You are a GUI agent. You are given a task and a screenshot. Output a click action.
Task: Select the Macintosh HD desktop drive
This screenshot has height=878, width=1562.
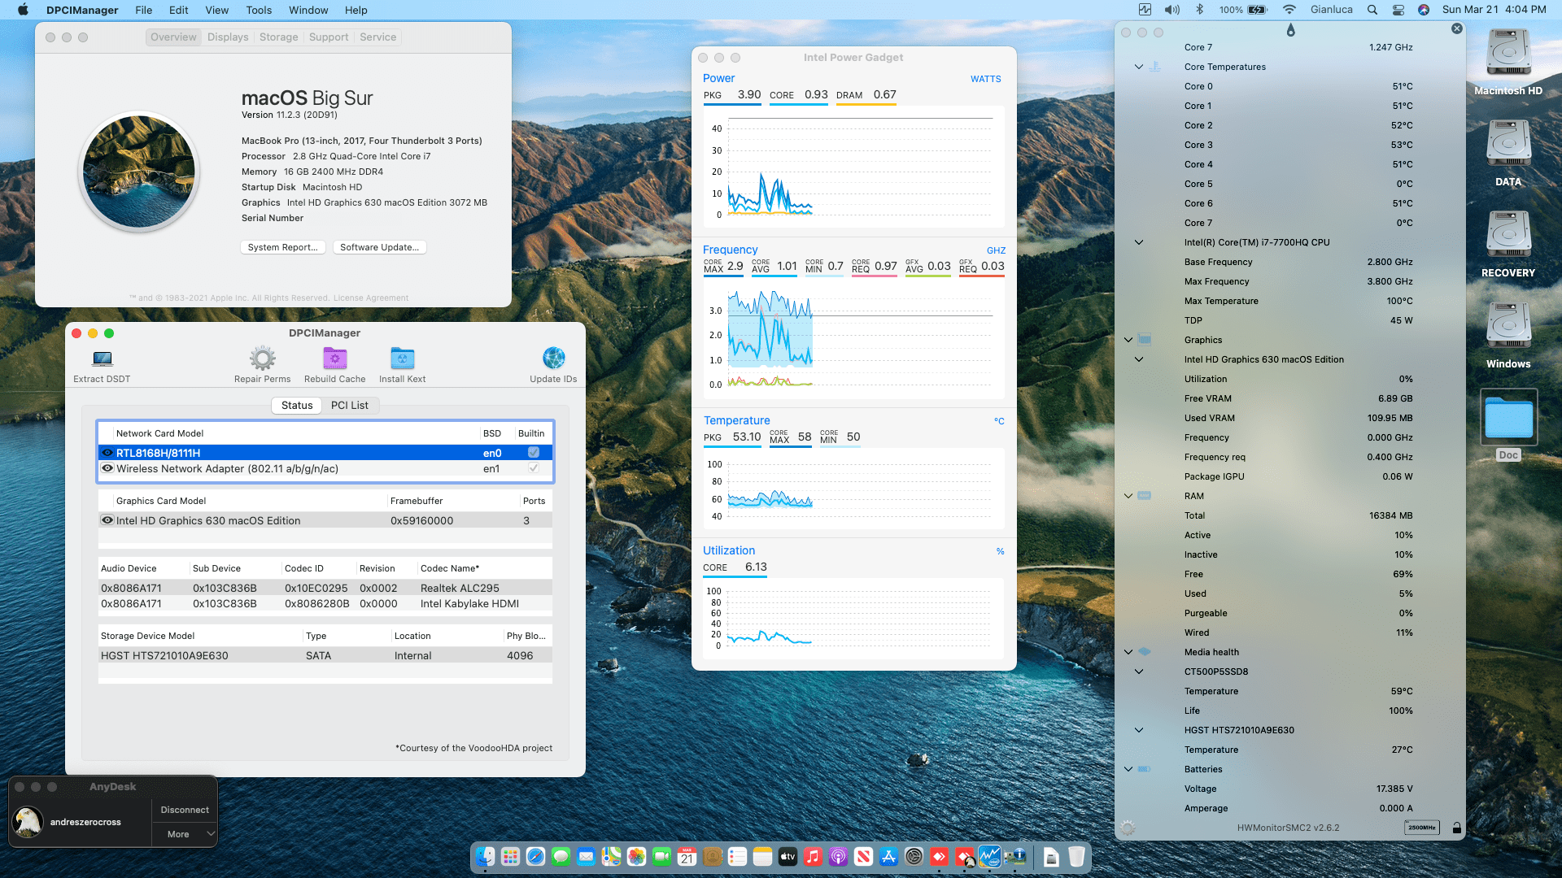[x=1508, y=62]
